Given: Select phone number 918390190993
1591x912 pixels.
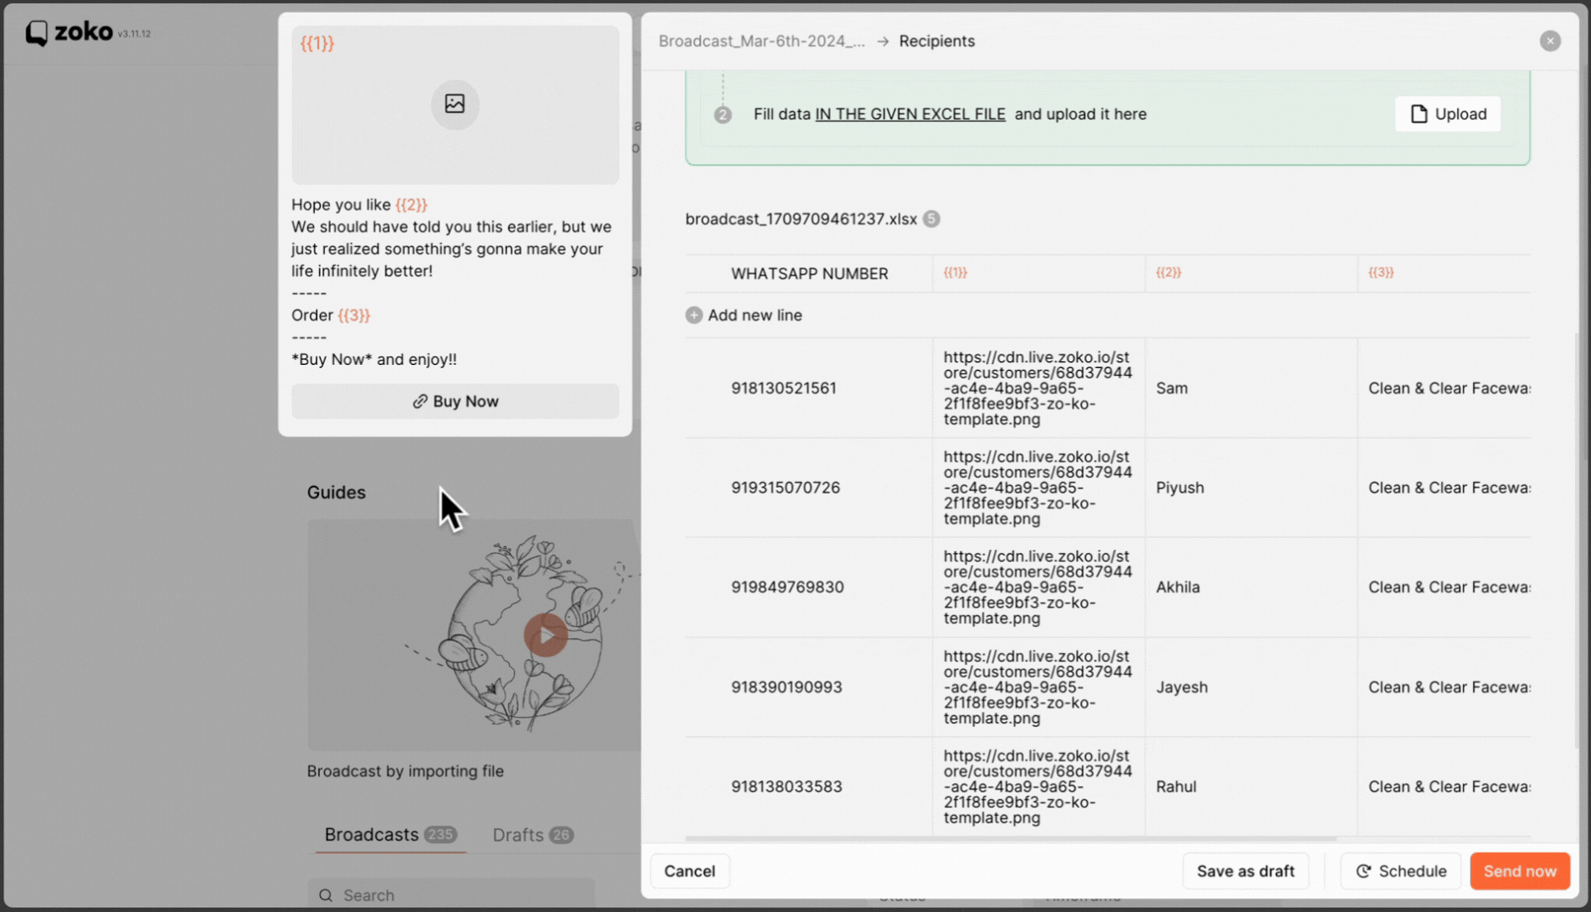Looking at the screenshot, I should click(x=787, y=687).
